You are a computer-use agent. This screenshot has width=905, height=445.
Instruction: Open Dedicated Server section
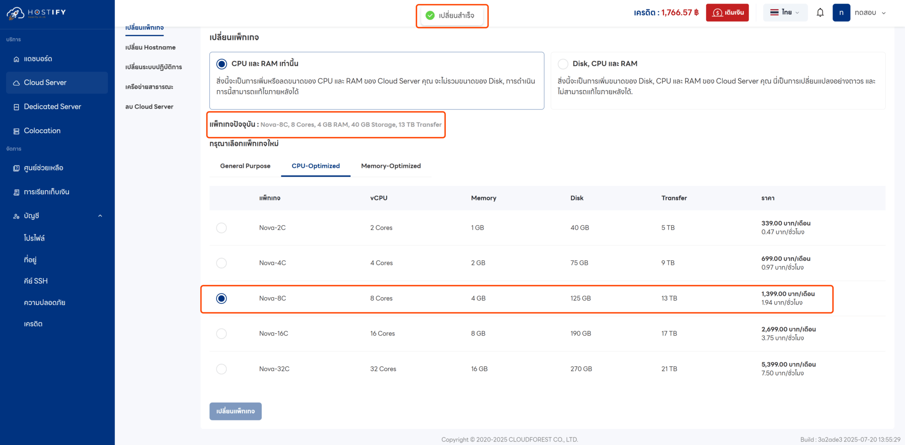coord(52,106)
